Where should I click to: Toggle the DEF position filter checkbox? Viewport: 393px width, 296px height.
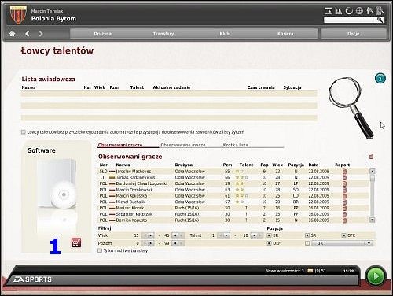(269, 243)
